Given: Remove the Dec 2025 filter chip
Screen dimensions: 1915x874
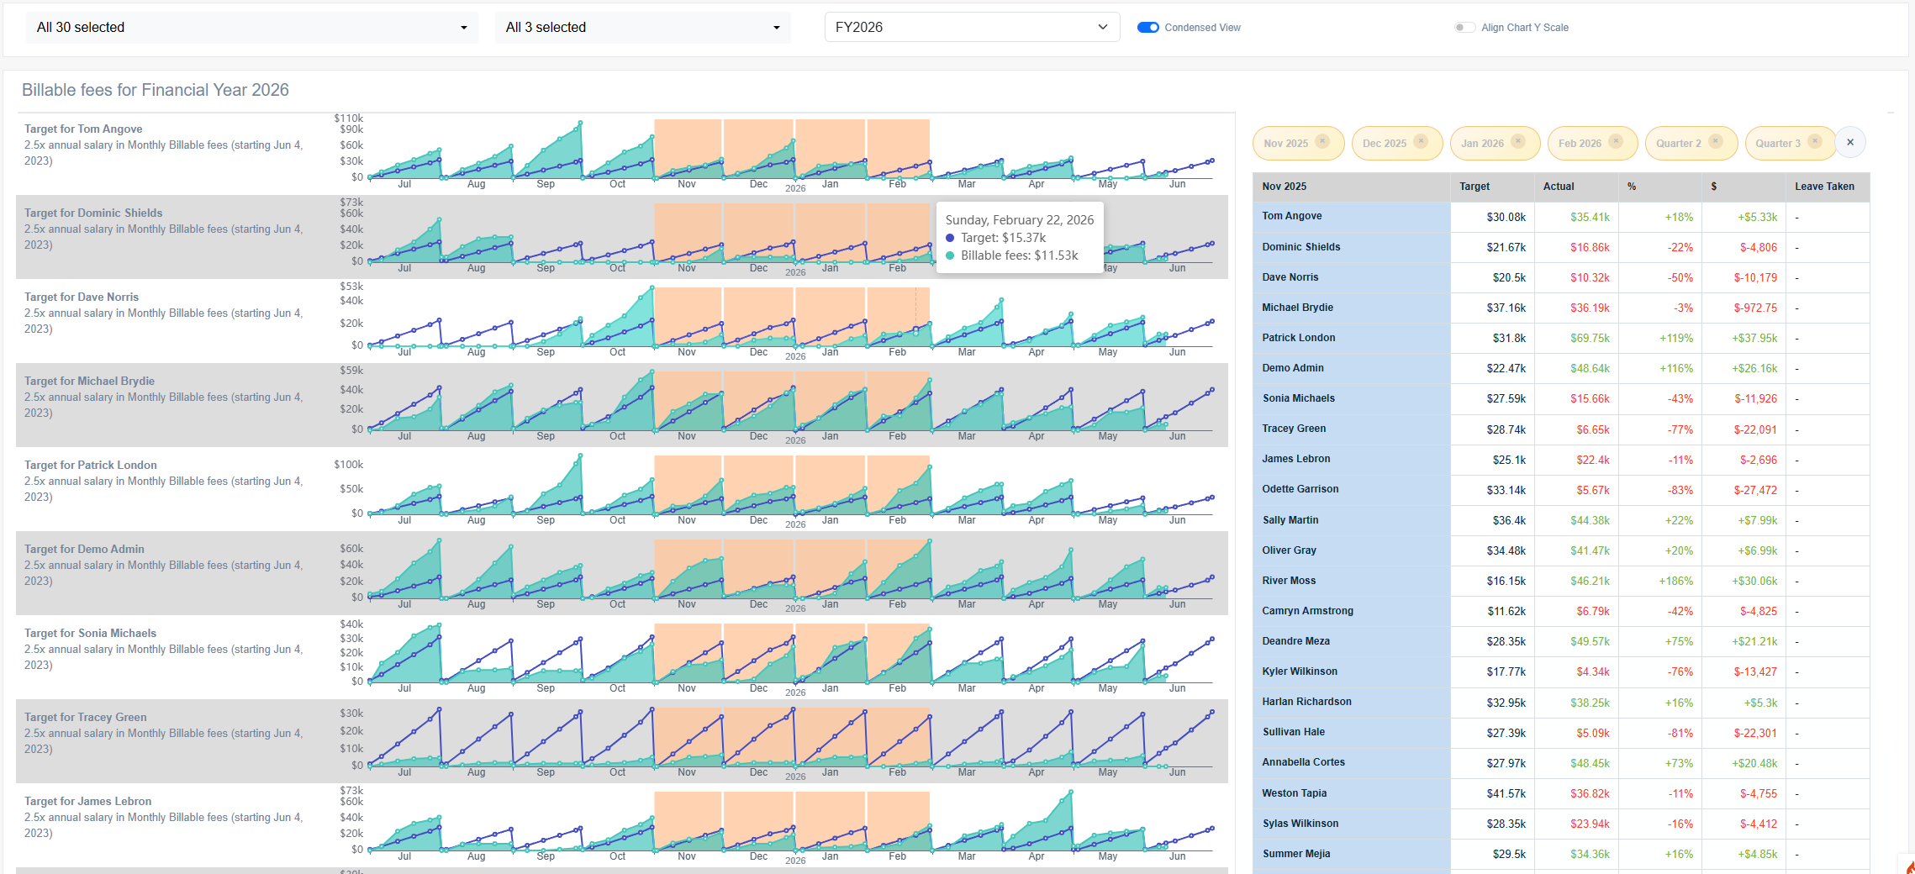Looking at the screenshot, I should (1421, 141).
